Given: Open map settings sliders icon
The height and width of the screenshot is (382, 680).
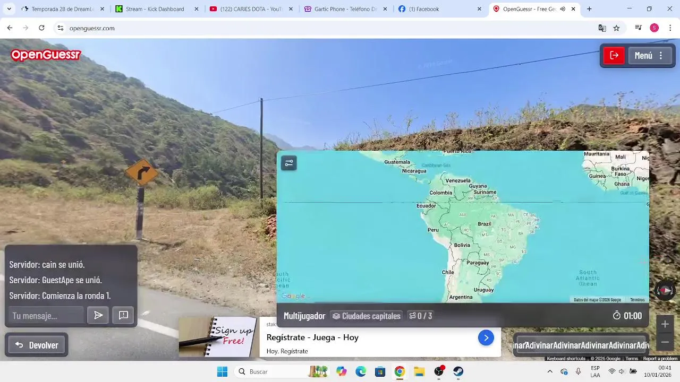Looking at the screenshot, I should 289,163.
